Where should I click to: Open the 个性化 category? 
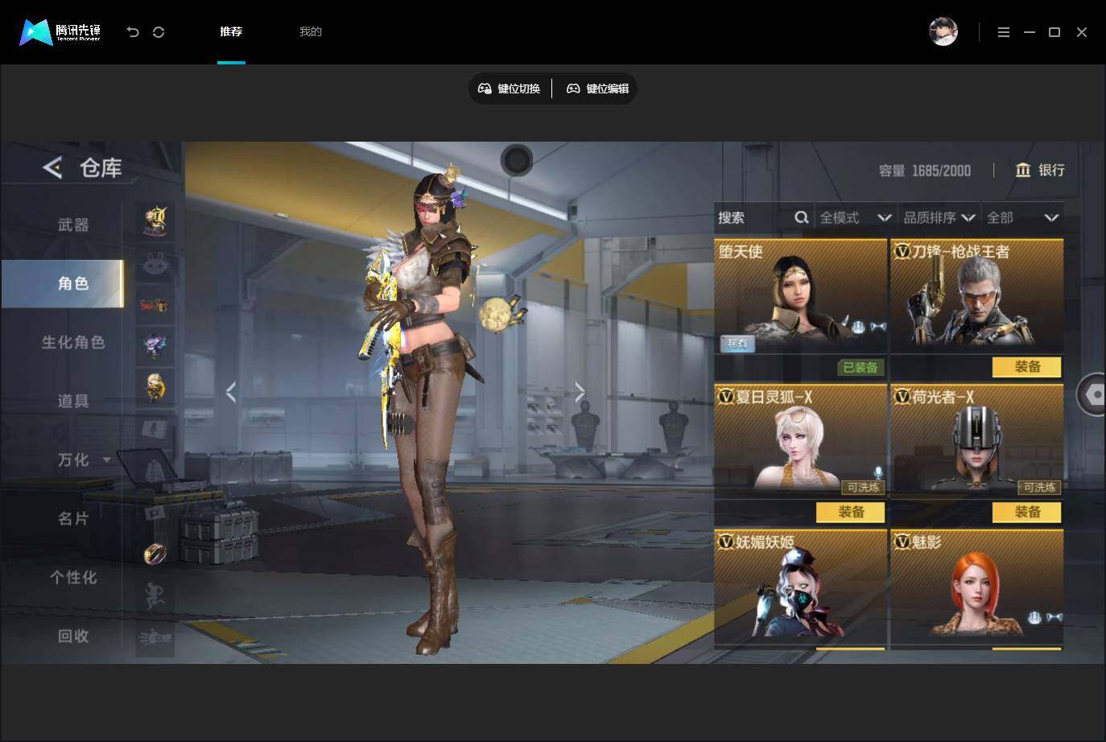point(73,577)
